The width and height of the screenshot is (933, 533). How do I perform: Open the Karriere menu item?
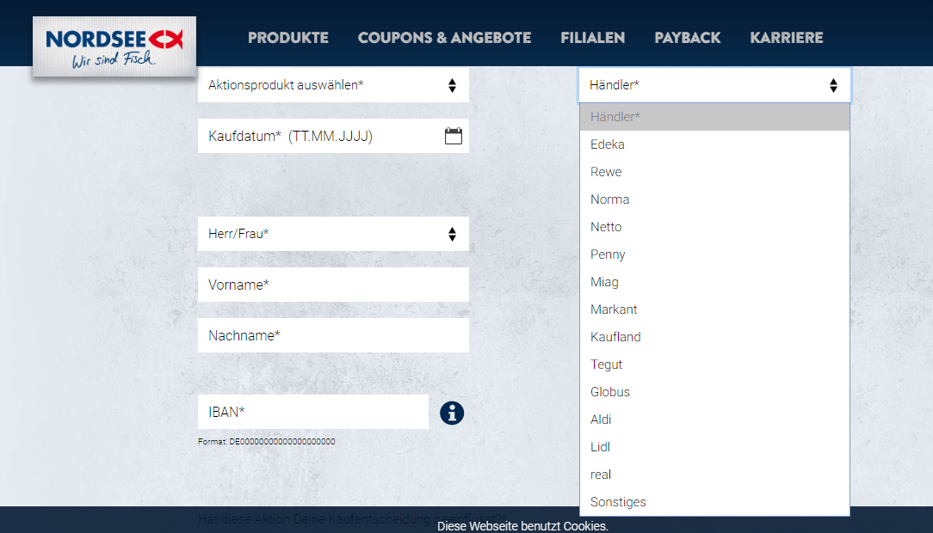pos(787,38)
